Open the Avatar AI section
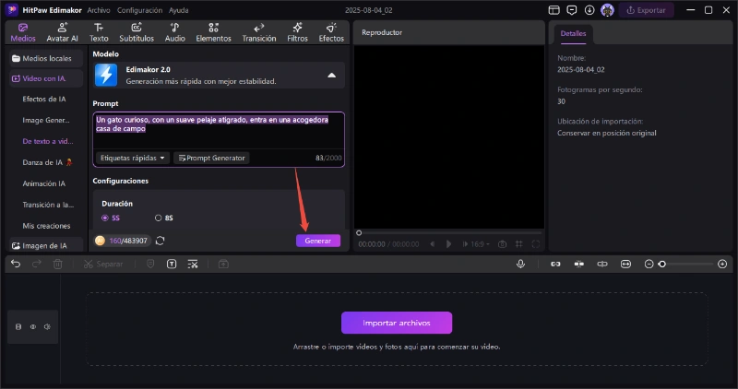 tap(62, 33)
